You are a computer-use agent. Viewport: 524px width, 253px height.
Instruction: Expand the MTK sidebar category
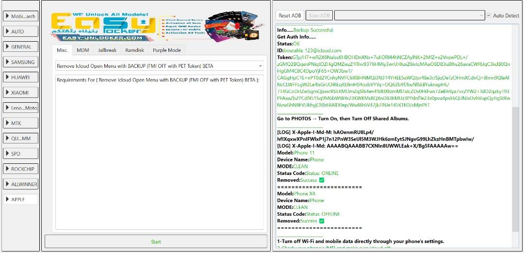pyautogui.click(x=21, y=123)
